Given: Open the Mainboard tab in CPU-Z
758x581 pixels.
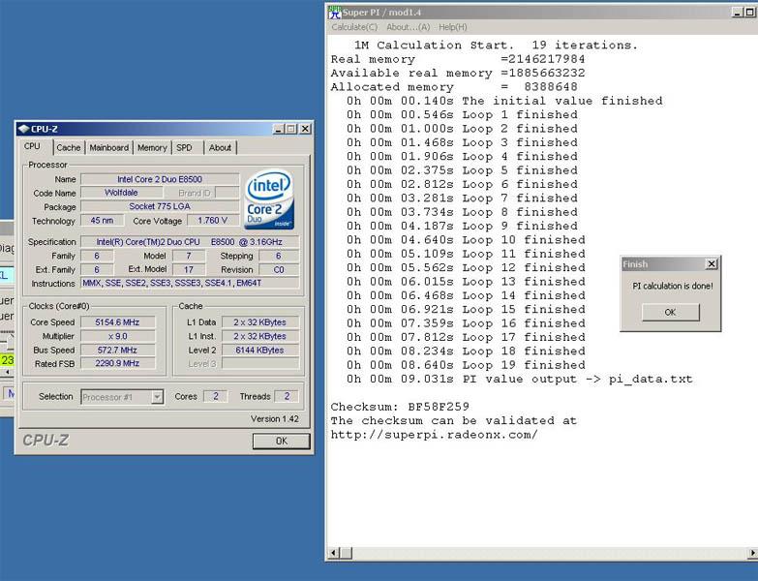Looking at the screenshot, I should point(108,147).
